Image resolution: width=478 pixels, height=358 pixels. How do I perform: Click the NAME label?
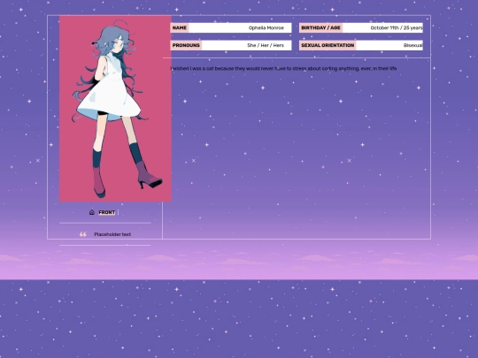coord(179,27)
